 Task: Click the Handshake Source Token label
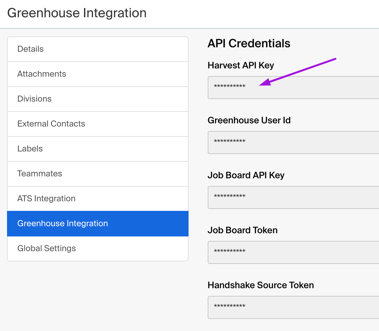tap(260, 285)
